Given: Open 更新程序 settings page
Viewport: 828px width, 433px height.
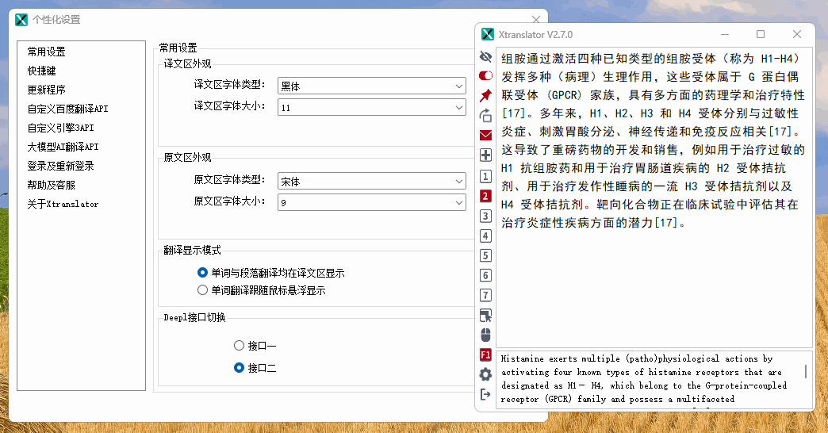Looking at the screenshot, I should point(47,90).
